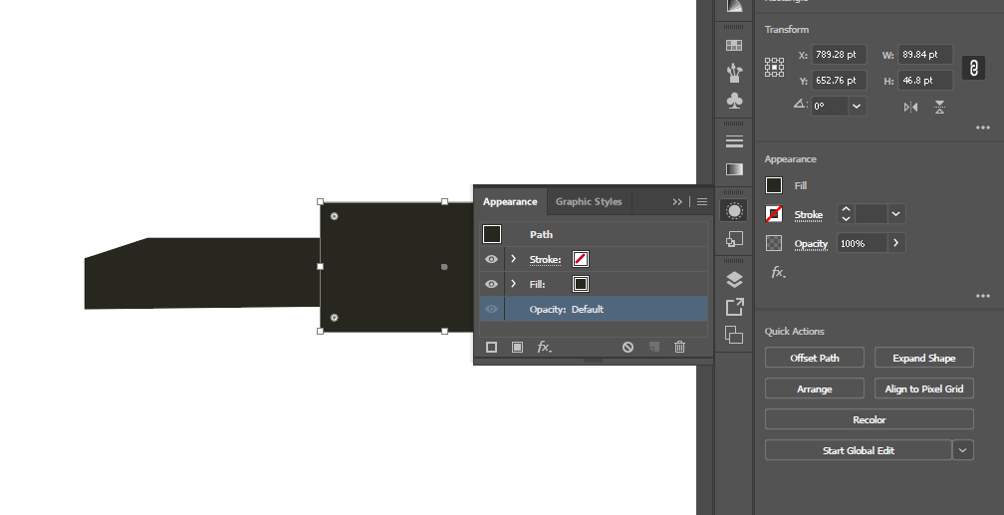Viewport: 1004px width, 515px height.
Task: Click Add New Effect fx in Appearance panel
Action: [544, 347]
